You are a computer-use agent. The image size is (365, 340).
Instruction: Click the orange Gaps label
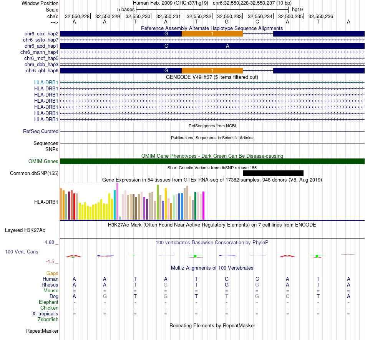(x=52, y=273)
